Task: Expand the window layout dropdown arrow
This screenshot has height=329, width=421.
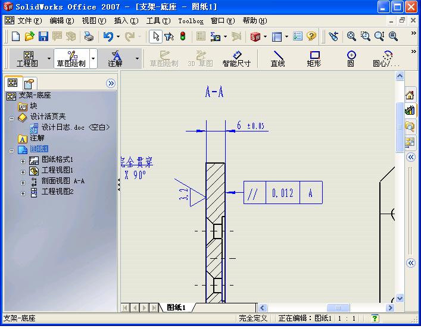Action: click(x=287, y=36)
